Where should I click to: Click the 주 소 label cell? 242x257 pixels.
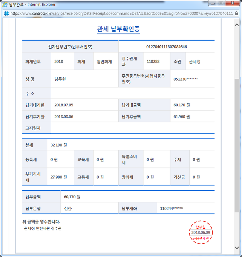pyautogui.click(x=36, y=93)
